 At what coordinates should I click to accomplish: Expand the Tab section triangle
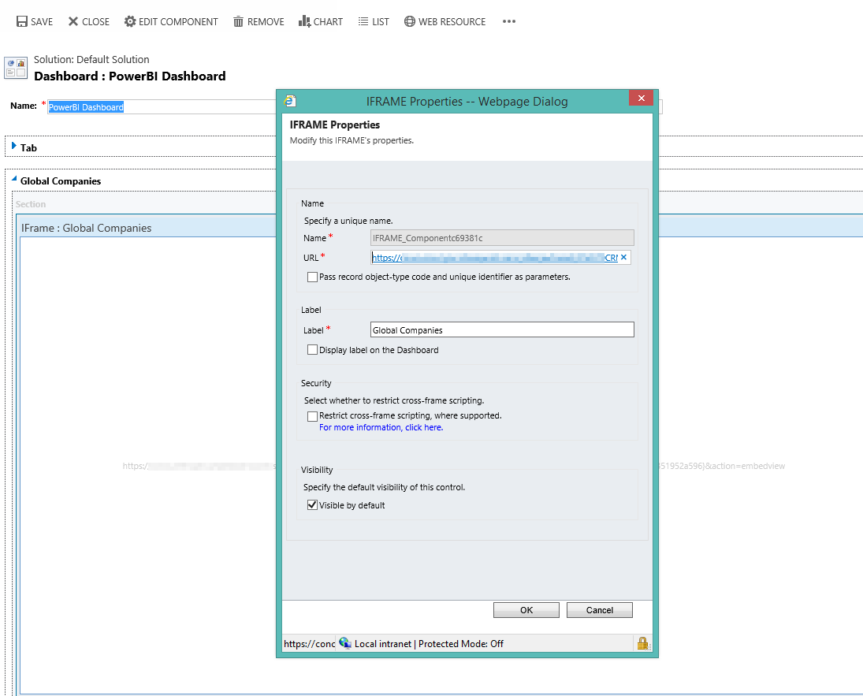point(14,146)
